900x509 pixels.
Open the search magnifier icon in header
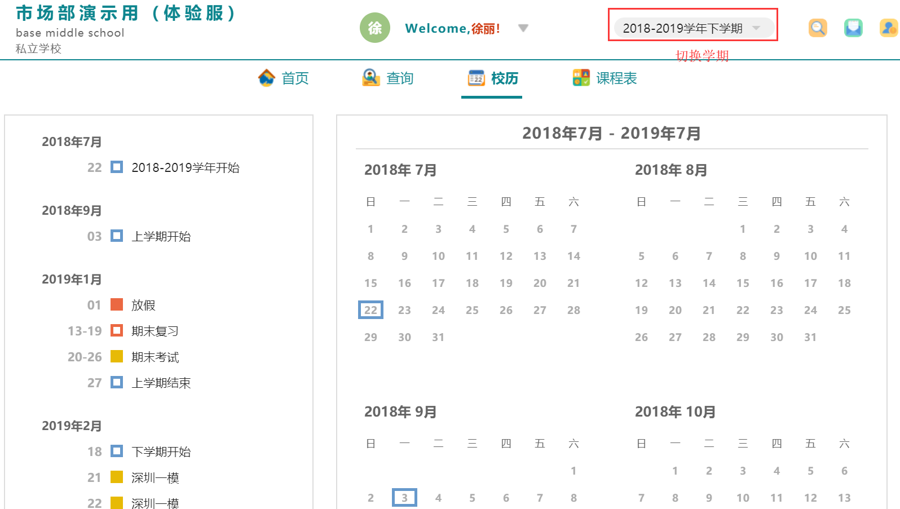818,28
